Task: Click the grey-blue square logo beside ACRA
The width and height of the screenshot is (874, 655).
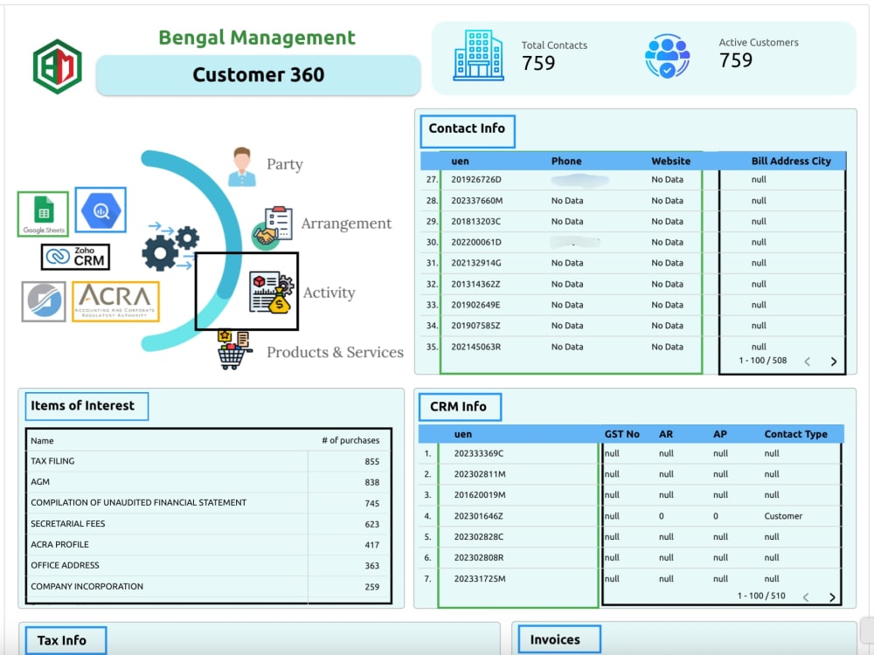Action: (44, 301)
